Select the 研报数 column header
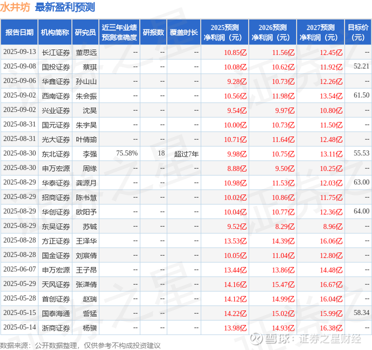 [x=153, y=32]
